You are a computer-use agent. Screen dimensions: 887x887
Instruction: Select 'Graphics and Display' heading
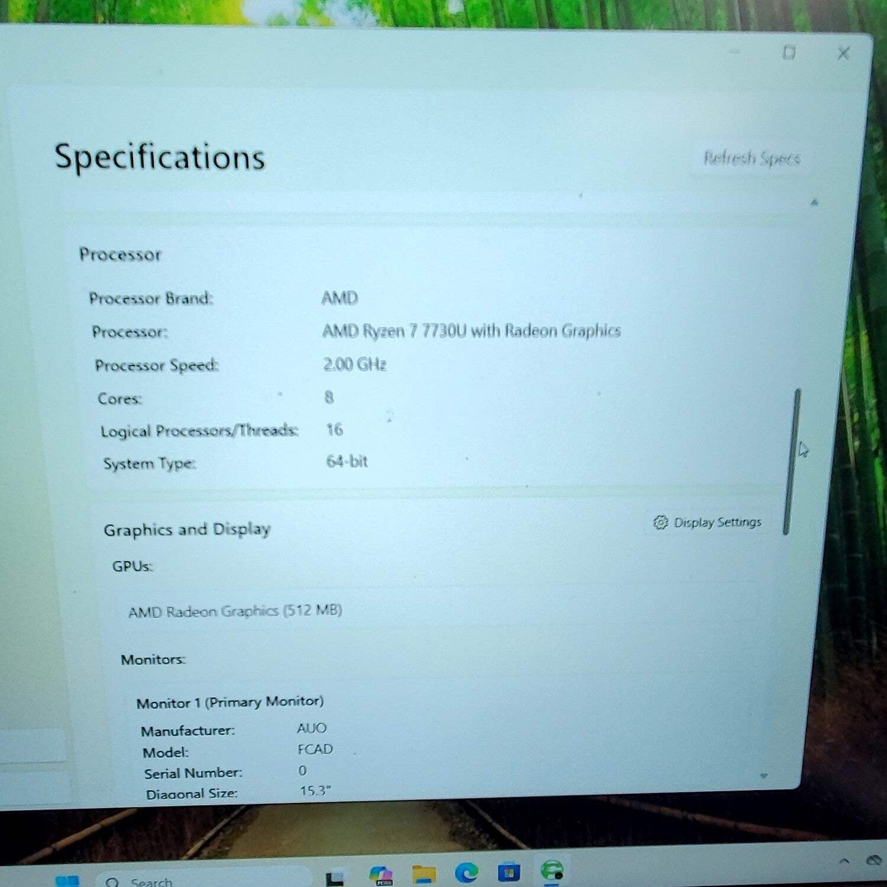[x=187, y=529]
